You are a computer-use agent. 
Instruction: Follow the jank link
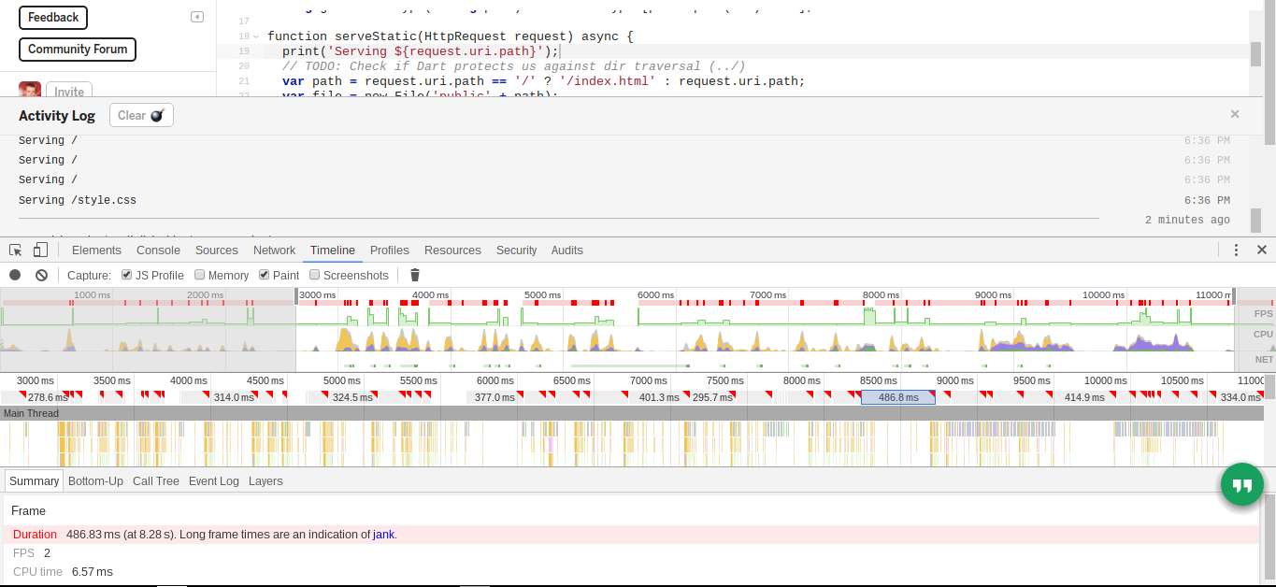coord(383,535)
